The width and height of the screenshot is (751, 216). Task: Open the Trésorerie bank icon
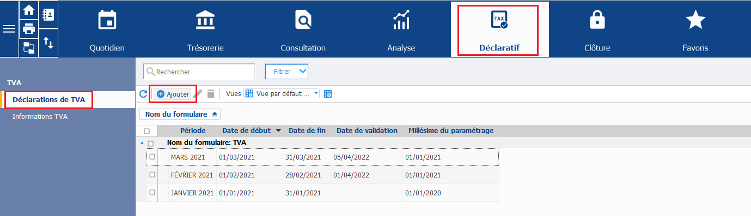[x=205, y=20]
